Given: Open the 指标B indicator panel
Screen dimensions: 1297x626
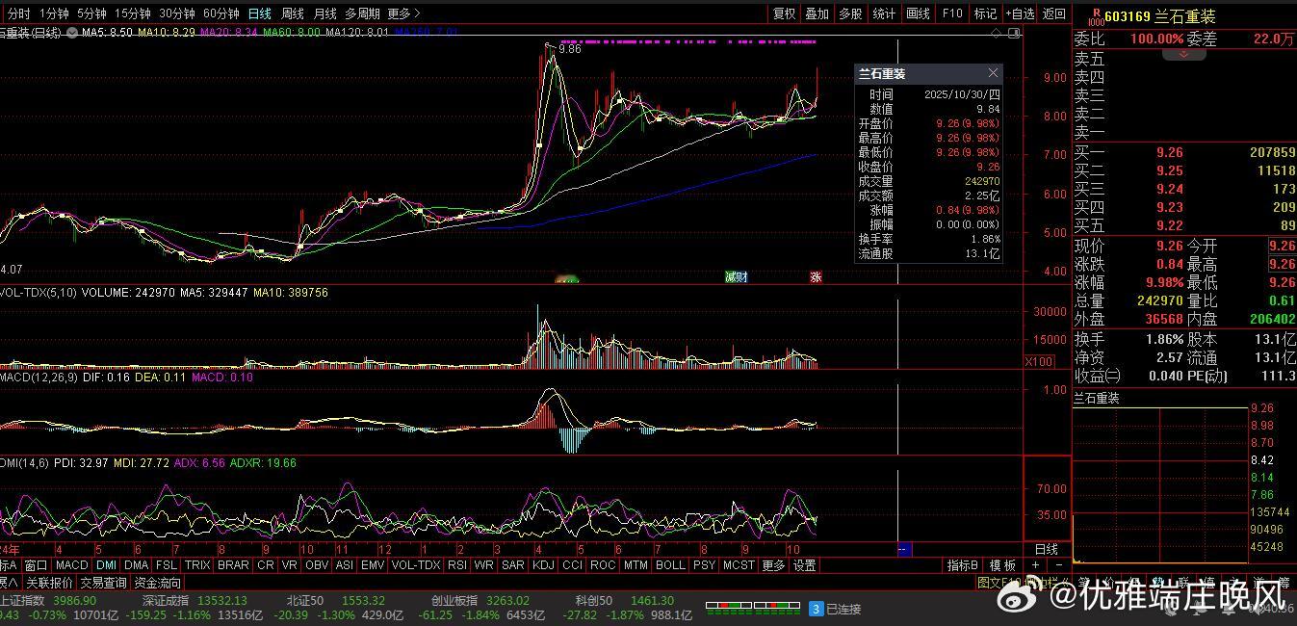Looking at the screenshot, I should click(963, 565).
